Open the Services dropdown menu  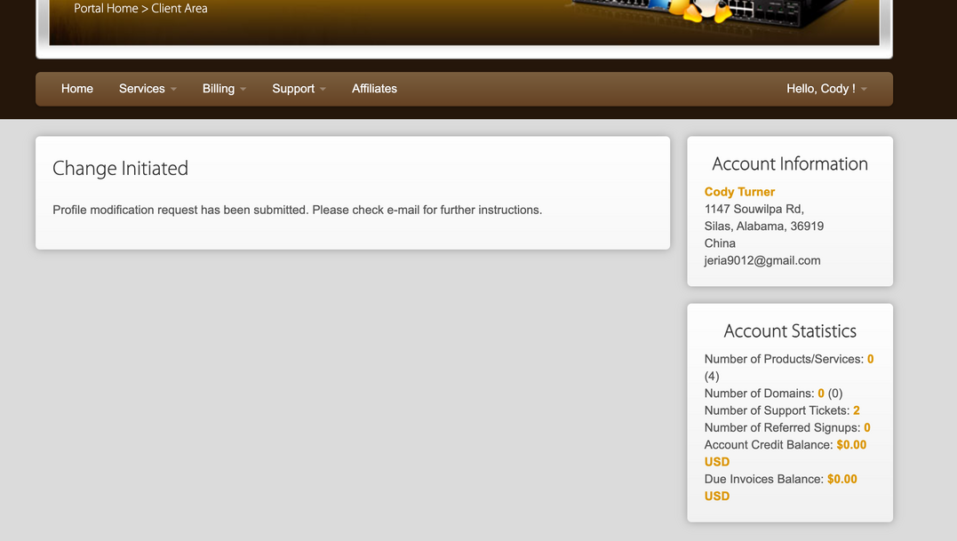(148, 89)
